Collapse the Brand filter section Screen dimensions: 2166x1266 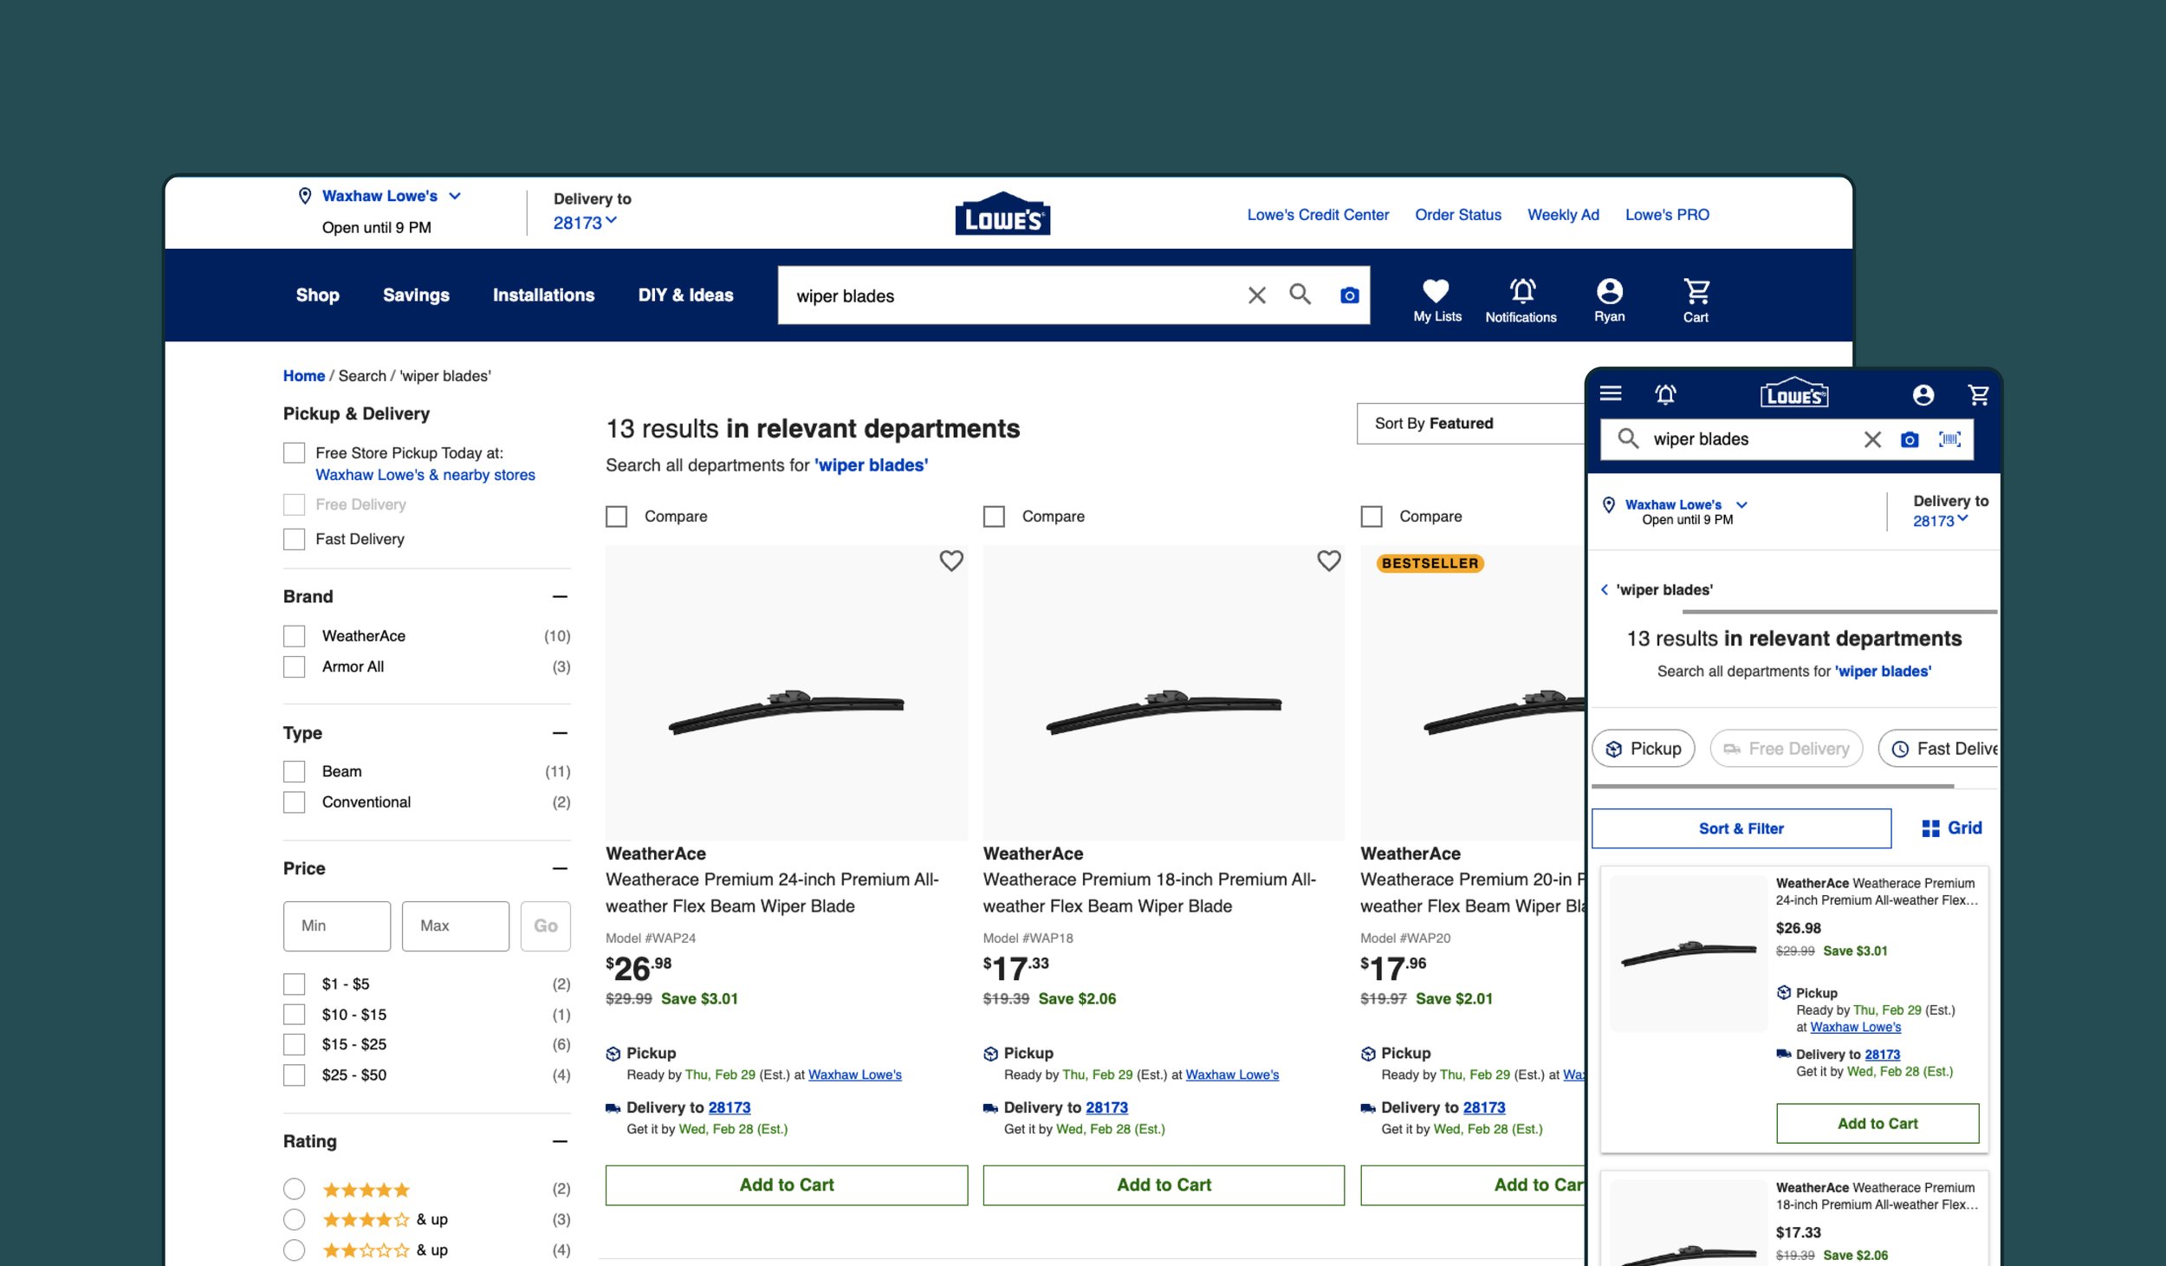click(x=560, y=596)
